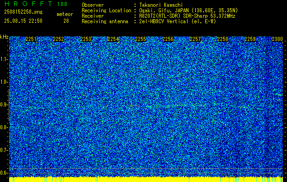This screenshot has height=182, width=287.
Task: Click the Receiver field label
Action: point(93,16)
